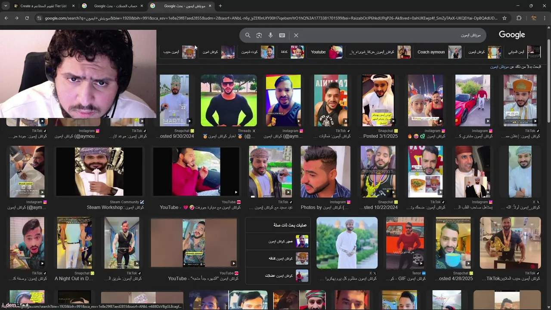The width and height of the screenshot is (551, 310).
Task: Reload the page with the refresh icon
Action: click(27, 18)
